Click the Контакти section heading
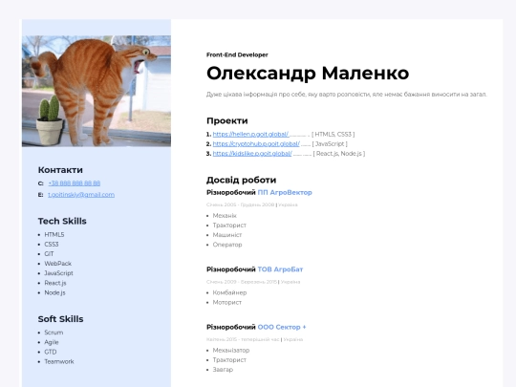This screenshot has width=516, height=387. 60,170
